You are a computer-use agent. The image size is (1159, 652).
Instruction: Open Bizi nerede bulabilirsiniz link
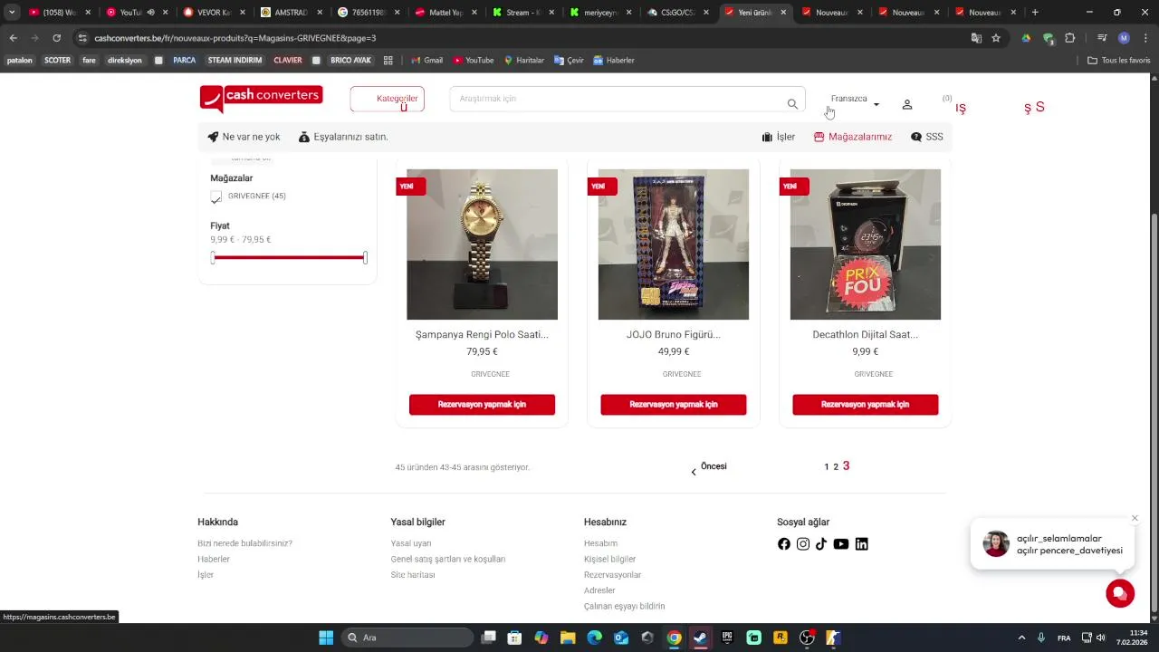[244, 543]
